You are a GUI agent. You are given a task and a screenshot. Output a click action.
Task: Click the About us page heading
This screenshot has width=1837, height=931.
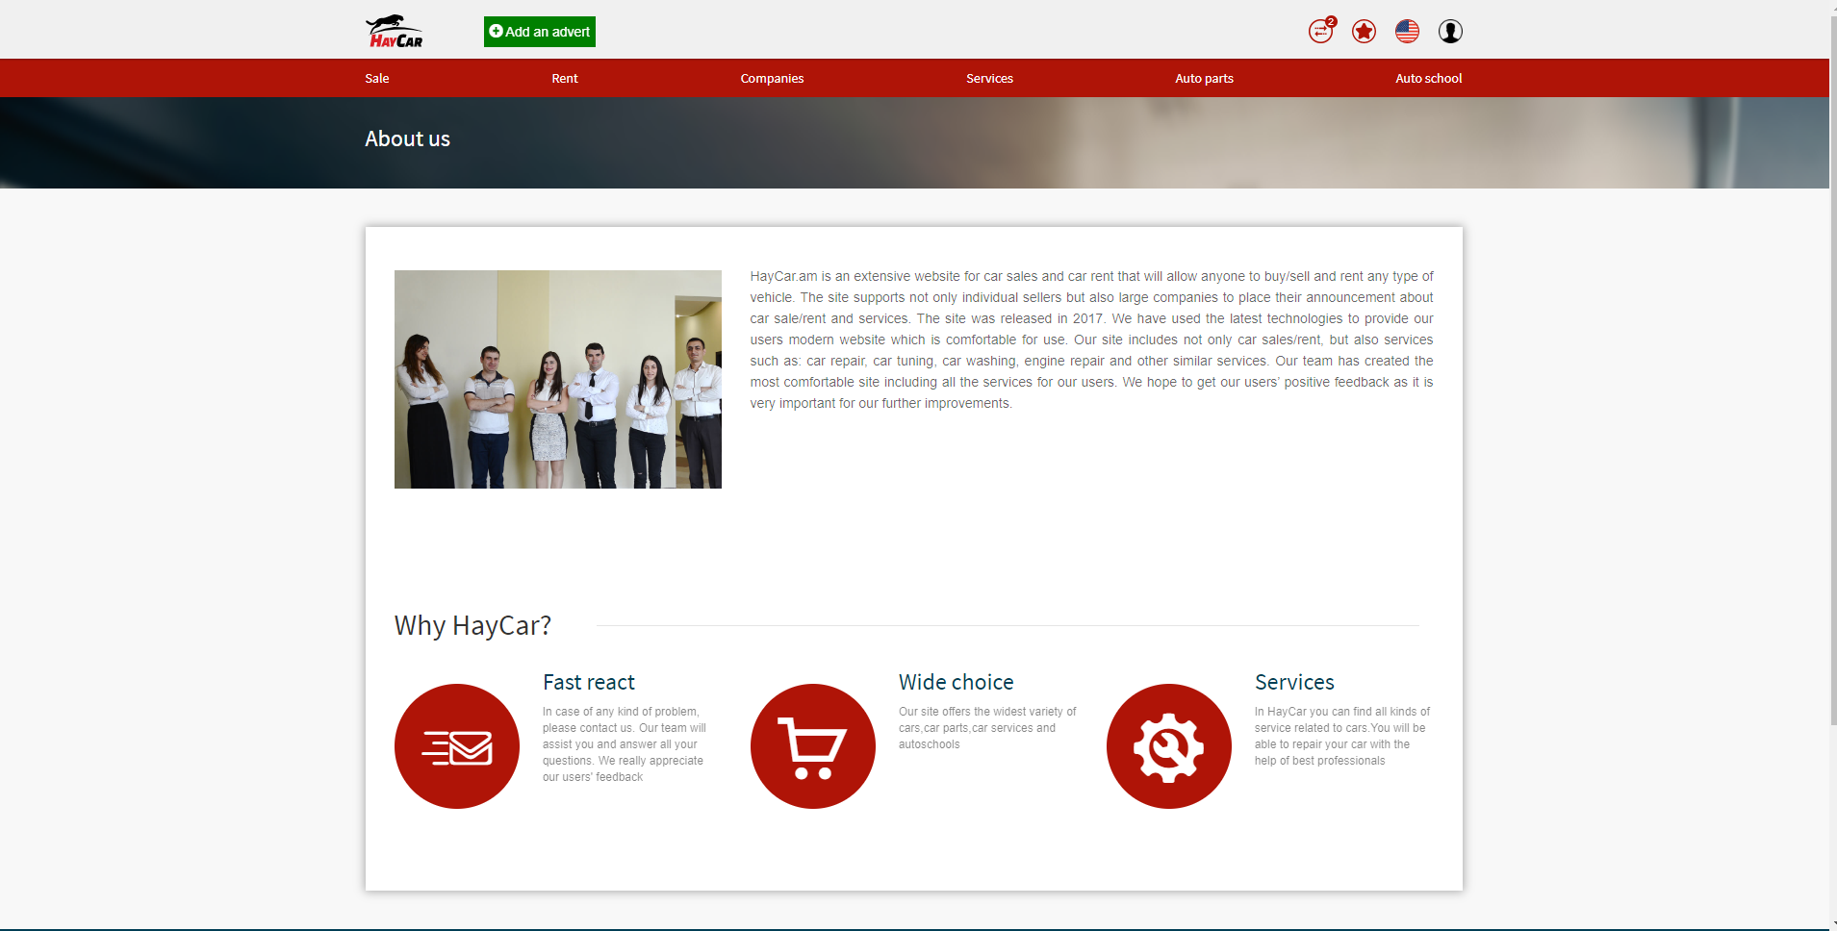click(407, 139)
